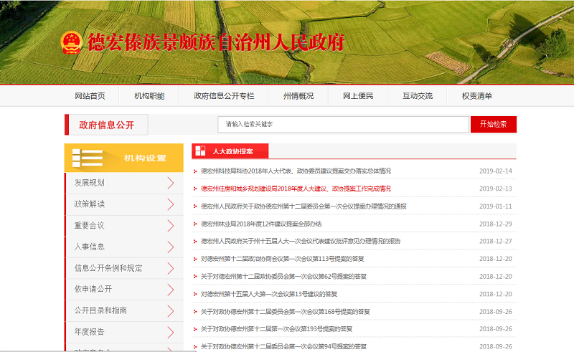Image resolution: width=574 pixels, height=352 pixels.
Task: Open the 网站首页 navigation menu item
Action: coord(90,96)
